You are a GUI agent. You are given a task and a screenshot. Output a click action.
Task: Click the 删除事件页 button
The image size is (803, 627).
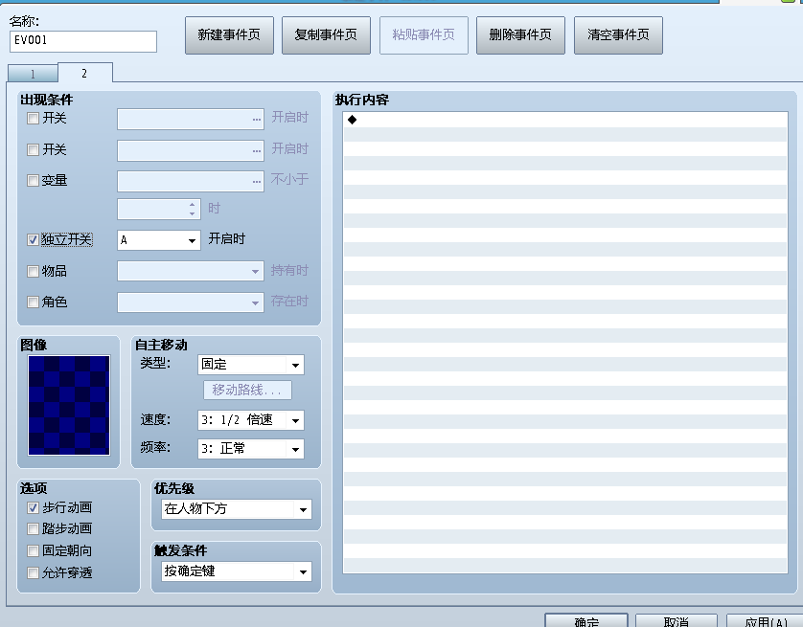[520, 35]
